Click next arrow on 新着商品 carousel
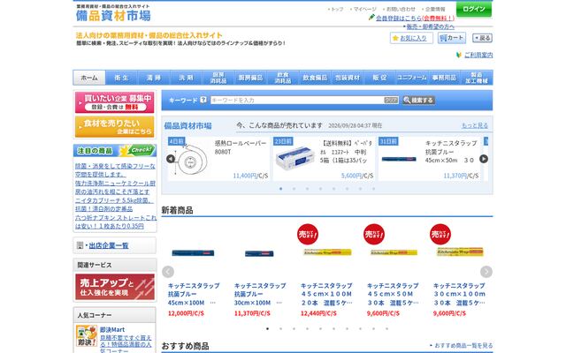The height and width of the screenshot is (353, 566). tap(486, 272)
